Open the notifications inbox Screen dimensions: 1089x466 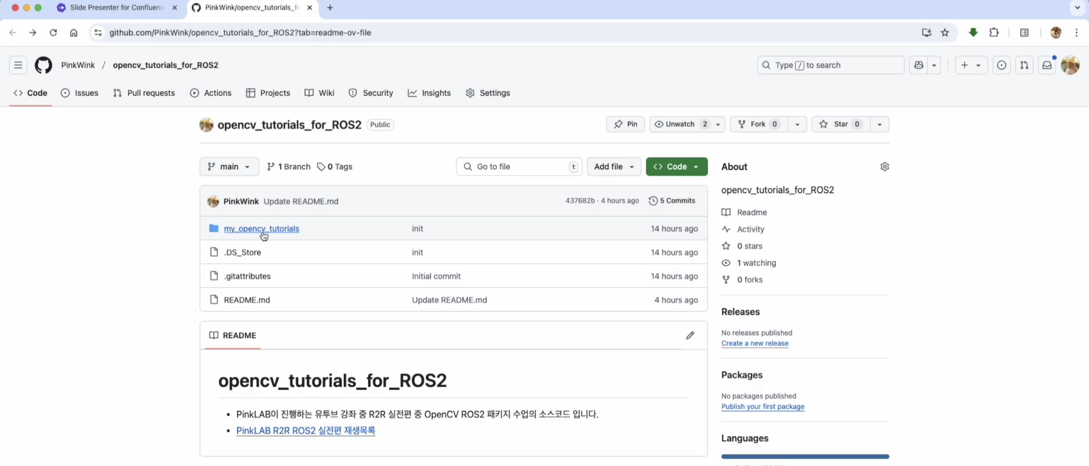[1047, 65]
